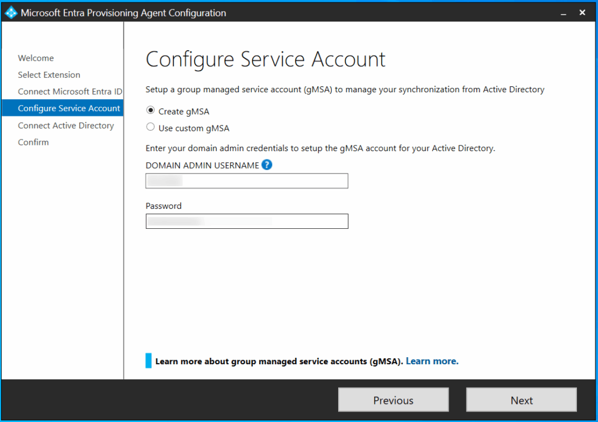598x422 pixels.
Task: Click the window title bar text
Action: click(123, 12)
